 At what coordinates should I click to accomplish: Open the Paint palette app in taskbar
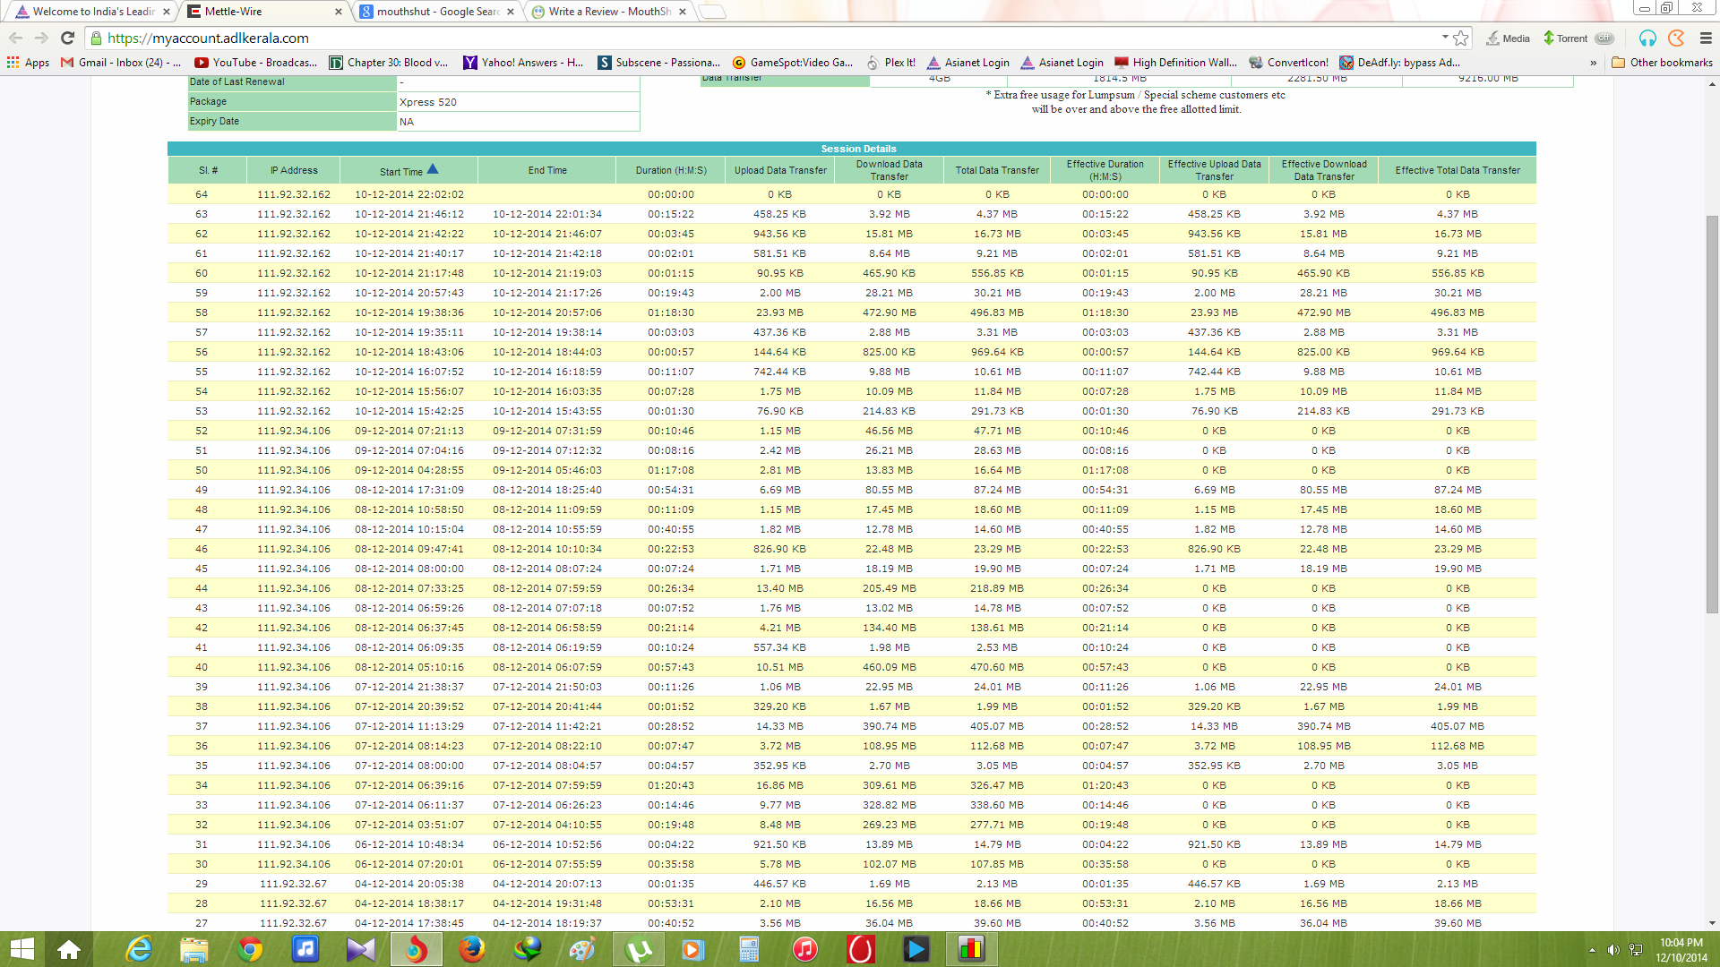[583, 949]
